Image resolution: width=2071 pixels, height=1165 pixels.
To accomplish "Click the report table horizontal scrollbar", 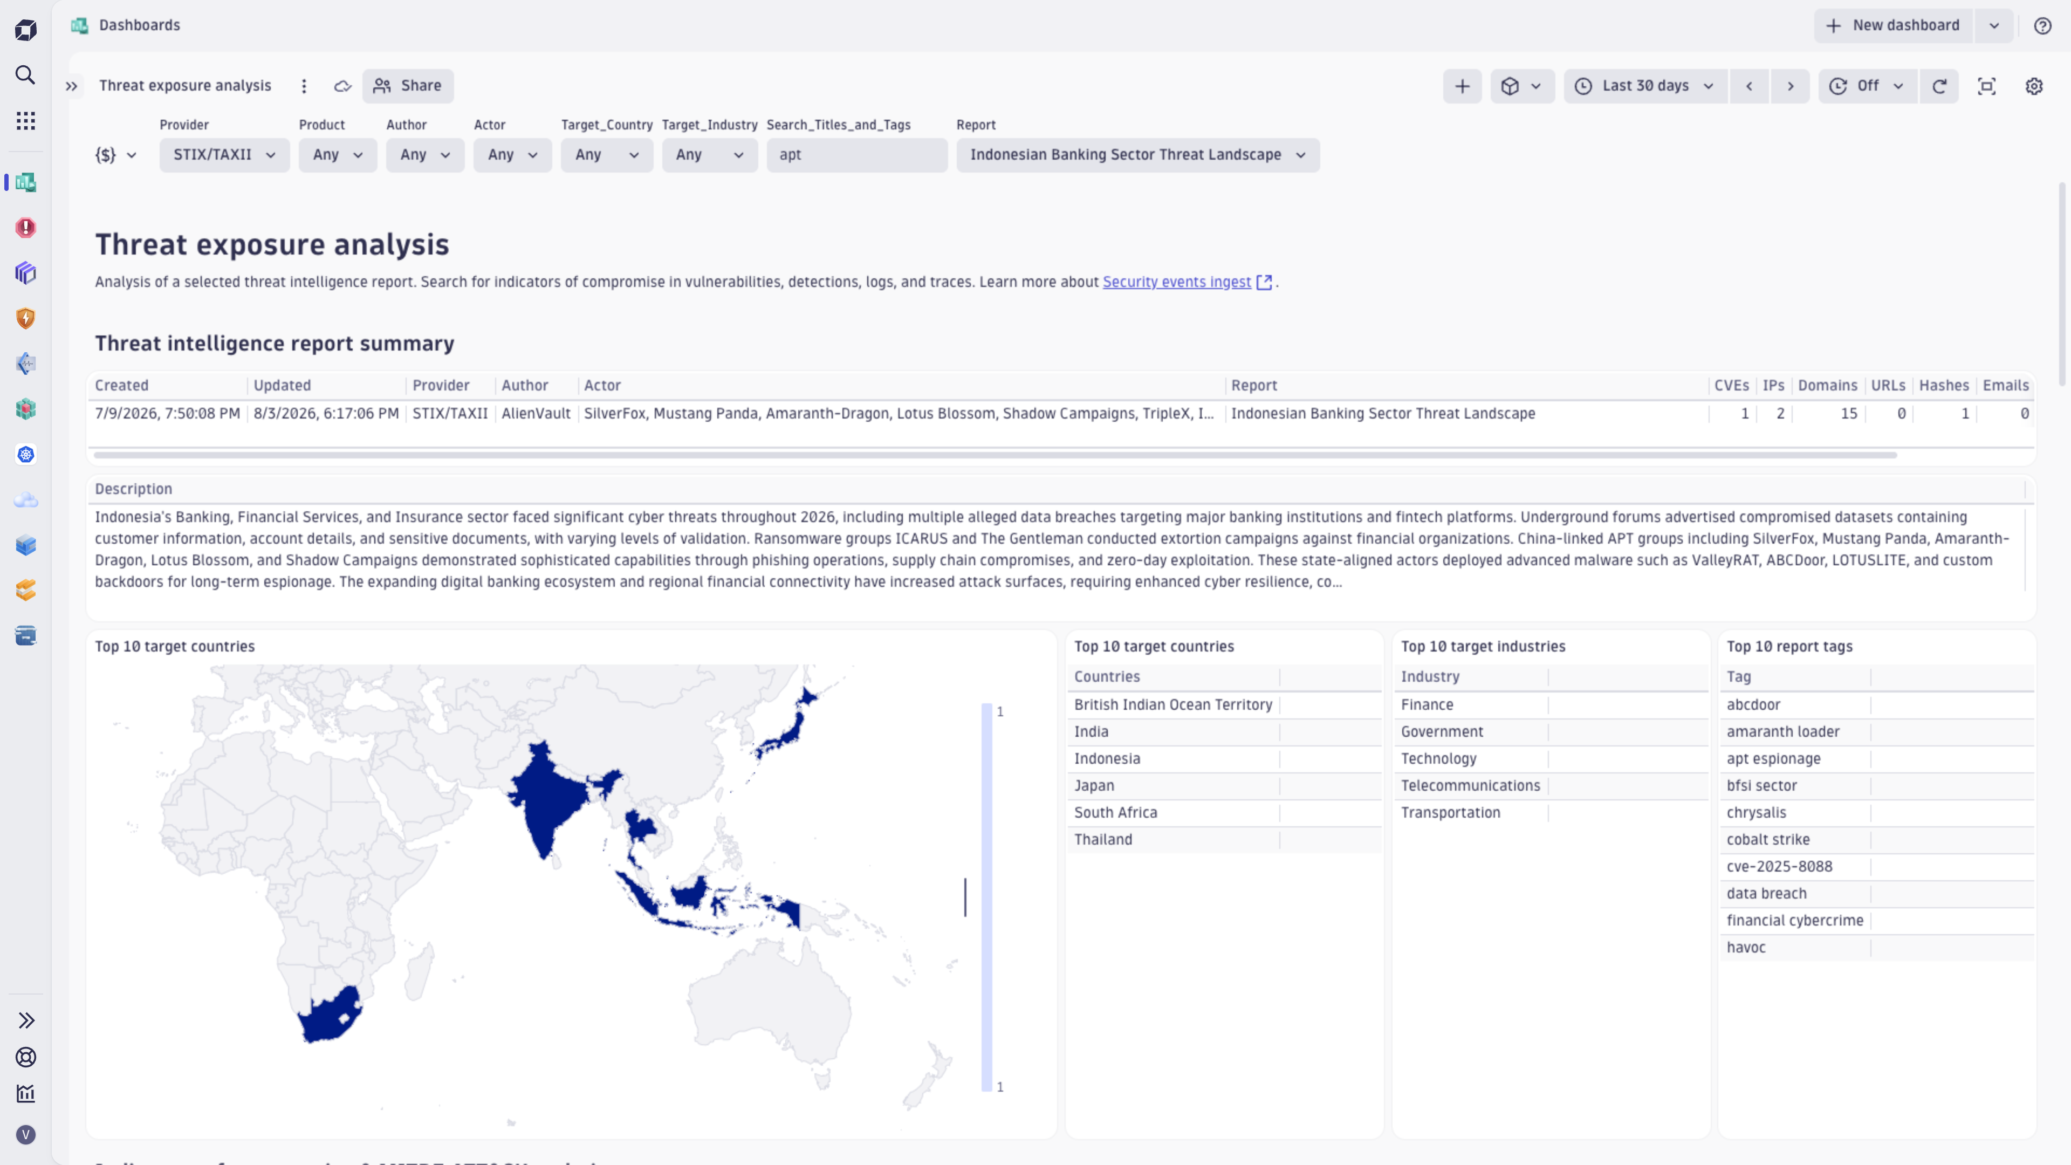I will [x=995, y=455].
